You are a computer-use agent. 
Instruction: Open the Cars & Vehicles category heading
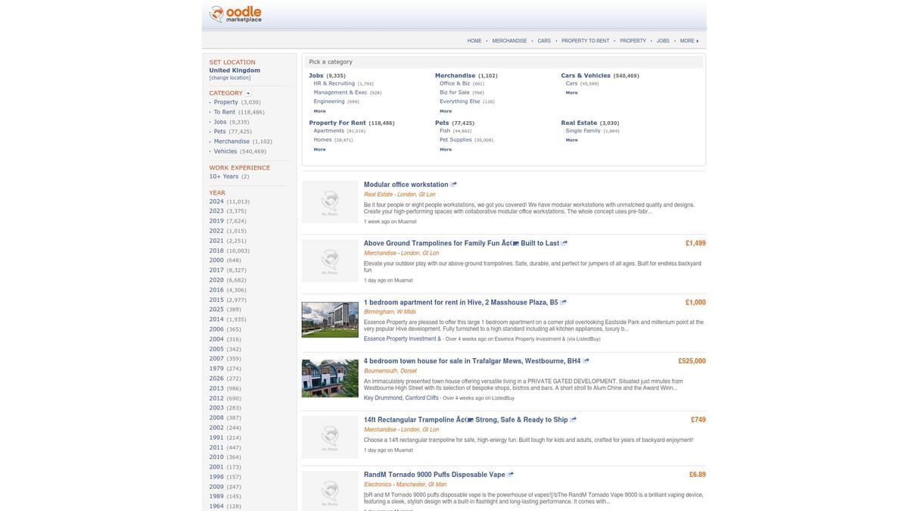[586, 75]
